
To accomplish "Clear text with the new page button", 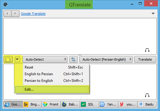I will click(8, 59).
